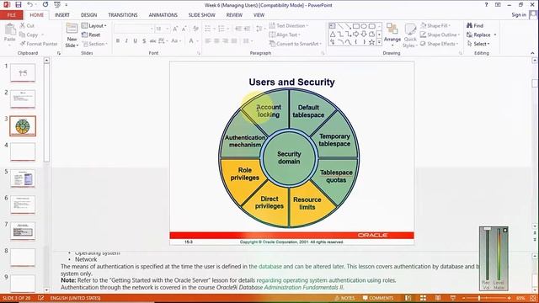539x303 pixels.
Task: Toggle the Comments pane in status bar
Action: 378,298
